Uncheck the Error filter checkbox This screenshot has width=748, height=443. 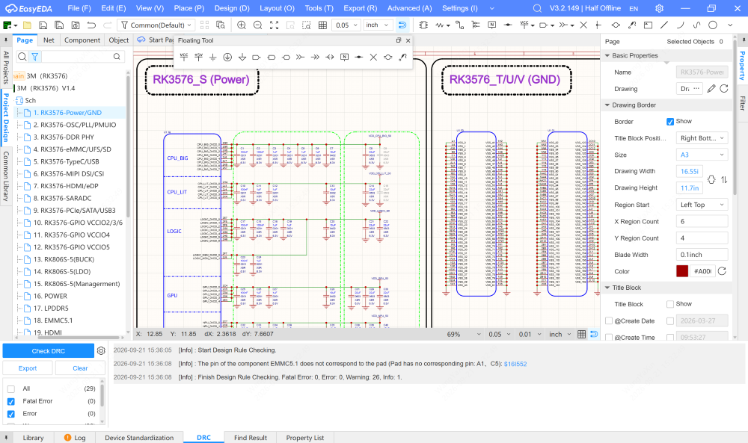point(11,414)
